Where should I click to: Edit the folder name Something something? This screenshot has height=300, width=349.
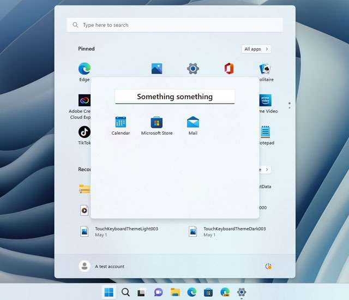174,97
